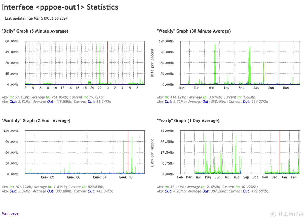Viewport: 306px width, 220px height.
Task: Click the 'Max Out: 2.80Mb' stats line
Action: click(56, 102)
